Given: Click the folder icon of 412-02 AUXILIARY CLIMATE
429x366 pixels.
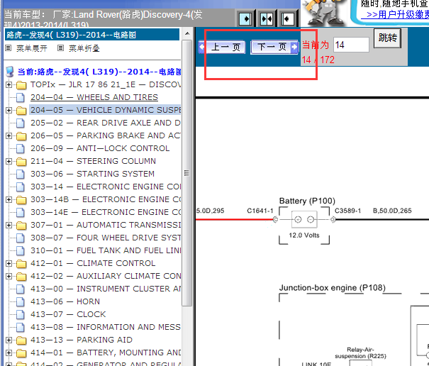Looking at the screenshot, I should click(x=21, y=276).
